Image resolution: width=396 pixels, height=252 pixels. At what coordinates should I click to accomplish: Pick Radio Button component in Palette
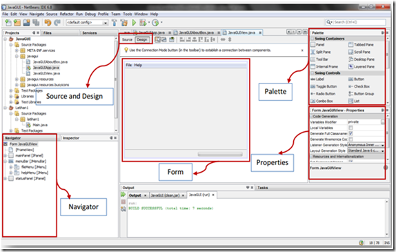pos(323,94)
